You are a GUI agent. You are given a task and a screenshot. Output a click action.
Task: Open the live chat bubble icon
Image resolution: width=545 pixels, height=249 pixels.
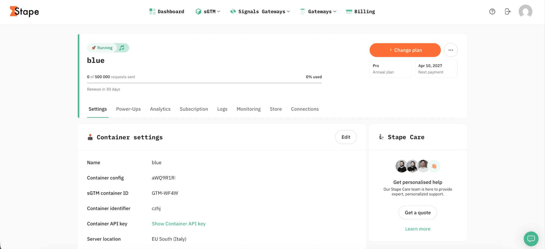531,239
